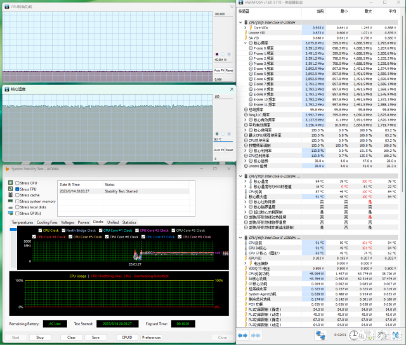Viewport: 406px width, 345px height.
Task: Click the Clear button in AIDA64
Action: pos(71,337)
